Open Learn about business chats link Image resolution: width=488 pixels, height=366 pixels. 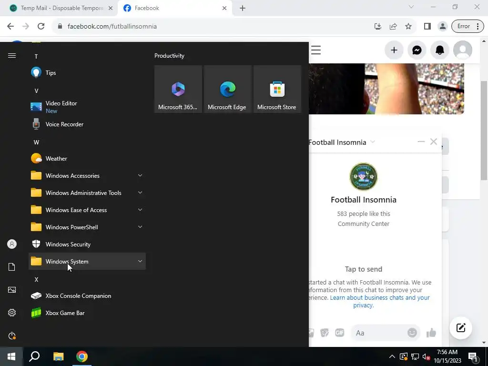(380, 301)
